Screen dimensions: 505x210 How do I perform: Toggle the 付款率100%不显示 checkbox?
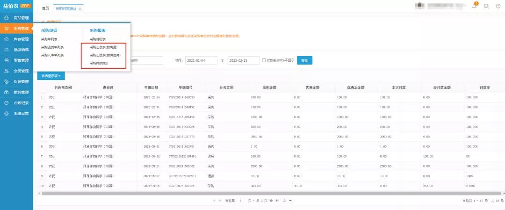(264, 60)
